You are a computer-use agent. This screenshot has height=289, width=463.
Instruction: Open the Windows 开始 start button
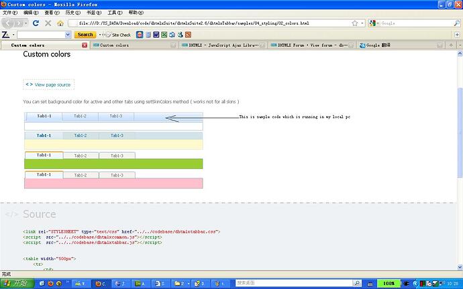point(17,284)
